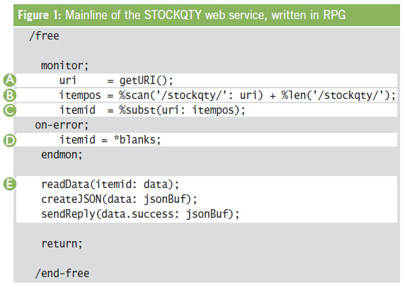This screenshot has height=287, width=405.
Task: Click the getURI() call on line A
Action: point(146,81)
